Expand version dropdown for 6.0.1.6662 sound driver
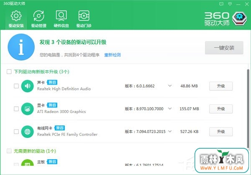 [x=170, y=86]
